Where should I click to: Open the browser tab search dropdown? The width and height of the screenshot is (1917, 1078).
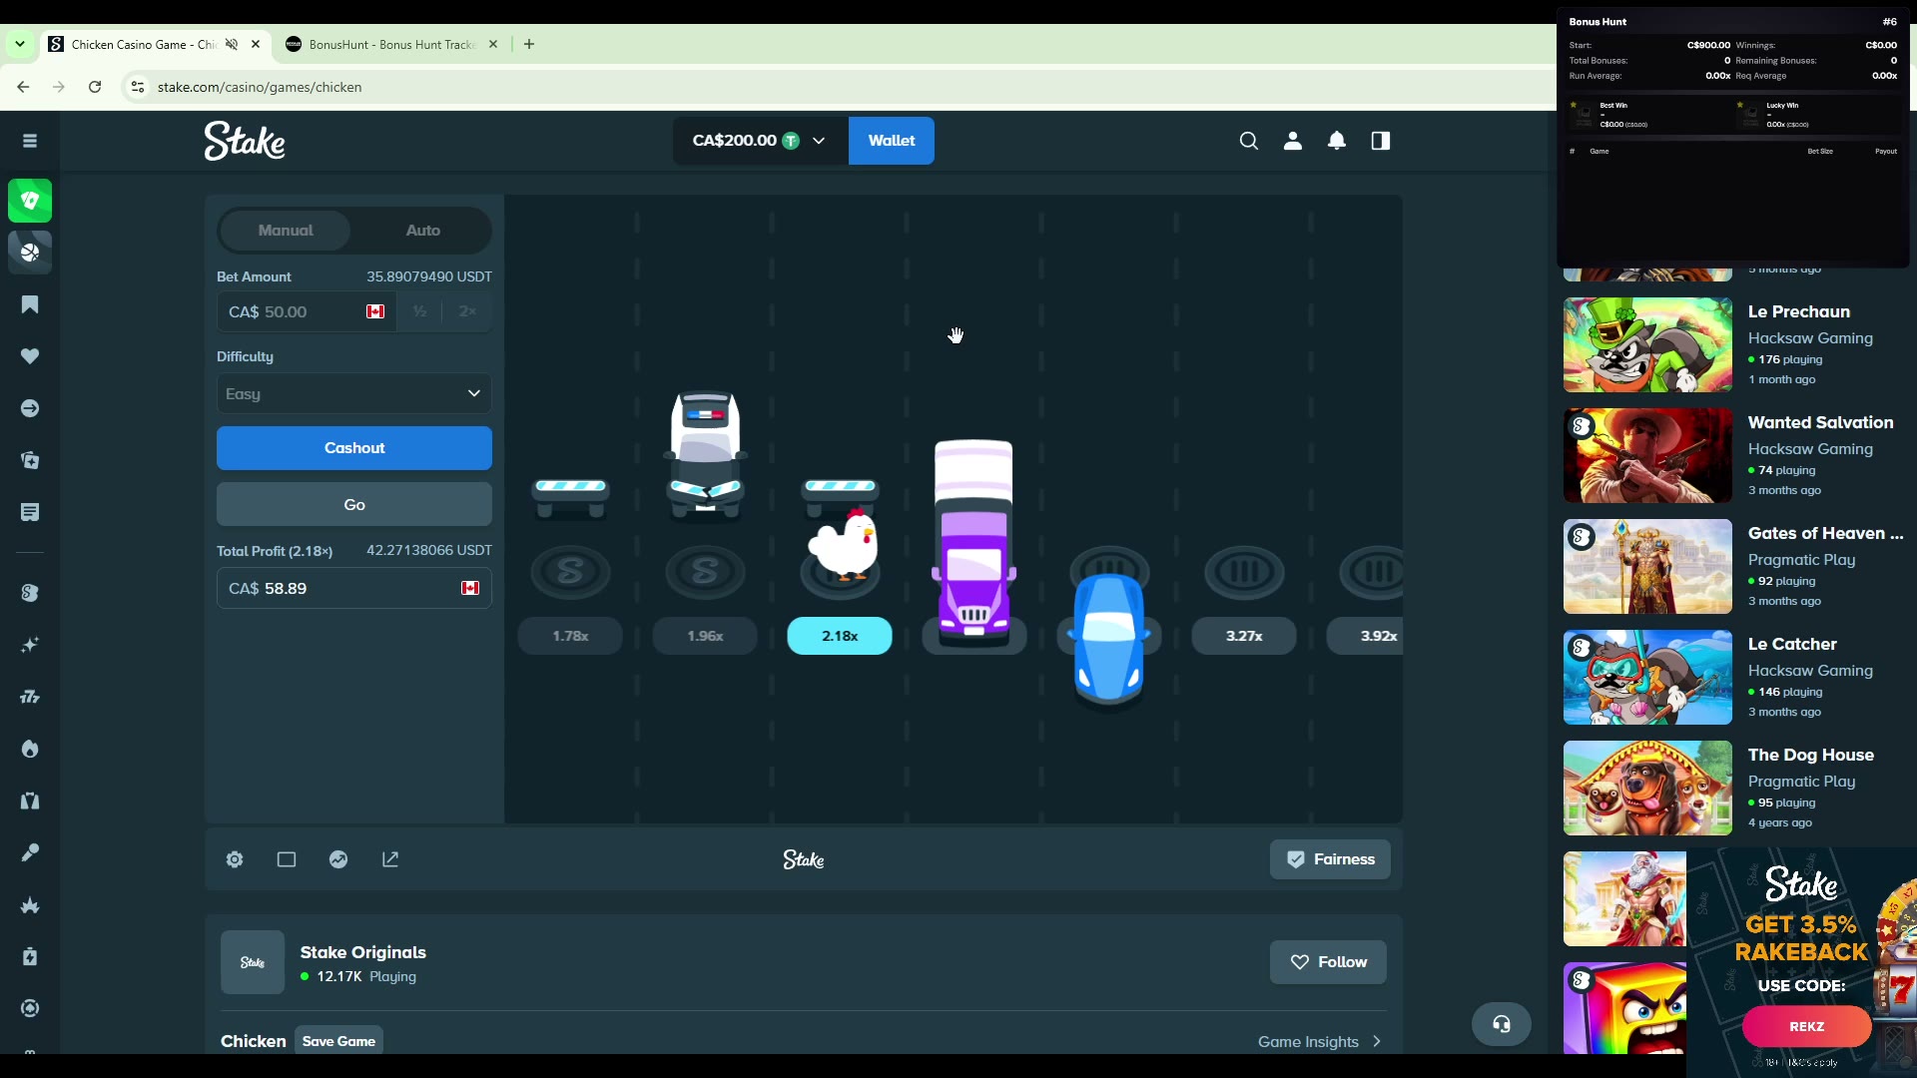point(20,44)
